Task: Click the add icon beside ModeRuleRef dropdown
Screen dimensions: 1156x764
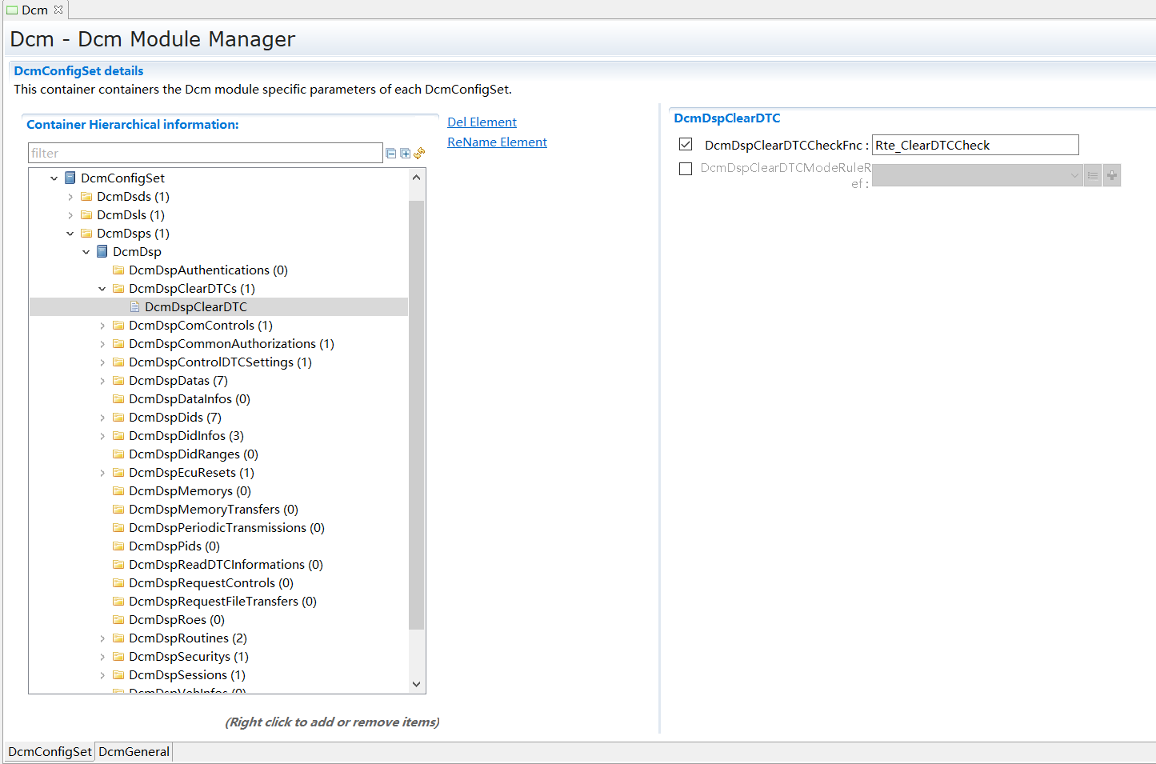Action: (x=1112, y=175)
